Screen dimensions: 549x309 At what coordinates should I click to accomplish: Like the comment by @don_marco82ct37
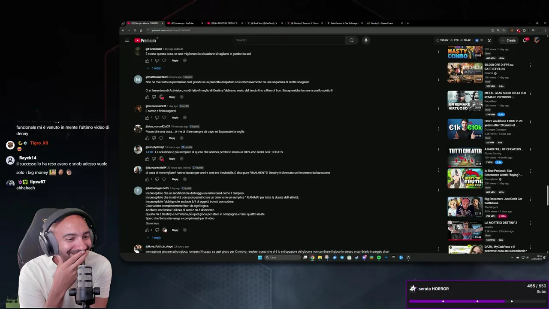(147, 138)
